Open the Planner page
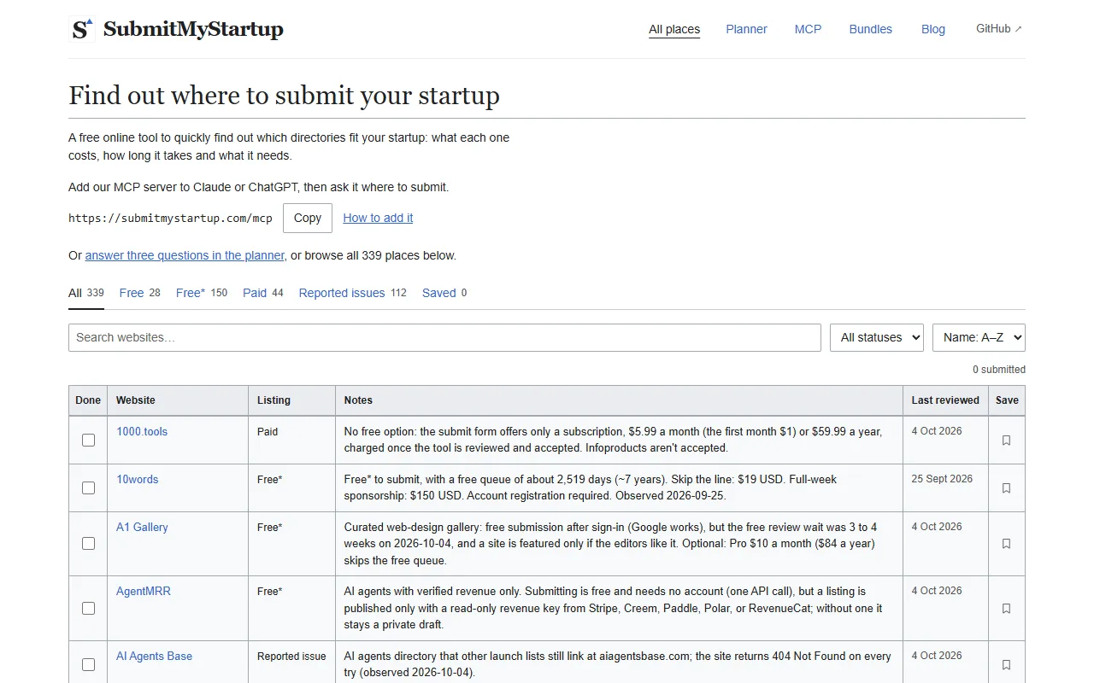1094x683 pixels. [746, 29]
